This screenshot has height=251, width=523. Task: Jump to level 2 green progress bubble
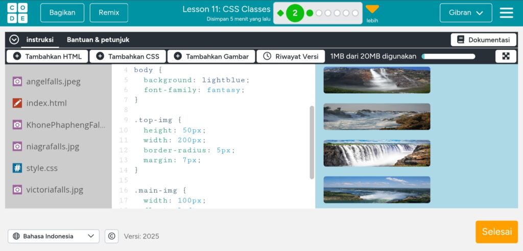coord(295,13)
